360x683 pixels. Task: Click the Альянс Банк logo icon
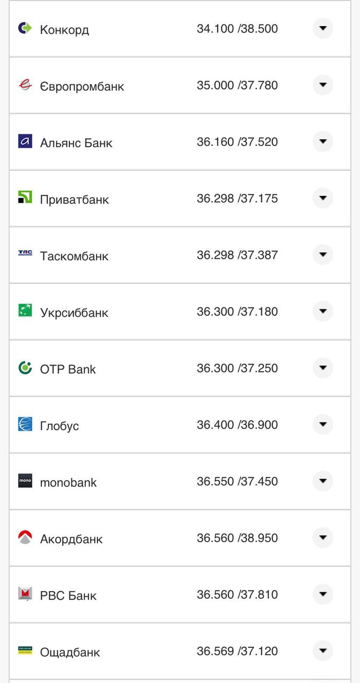click(25, 141)
